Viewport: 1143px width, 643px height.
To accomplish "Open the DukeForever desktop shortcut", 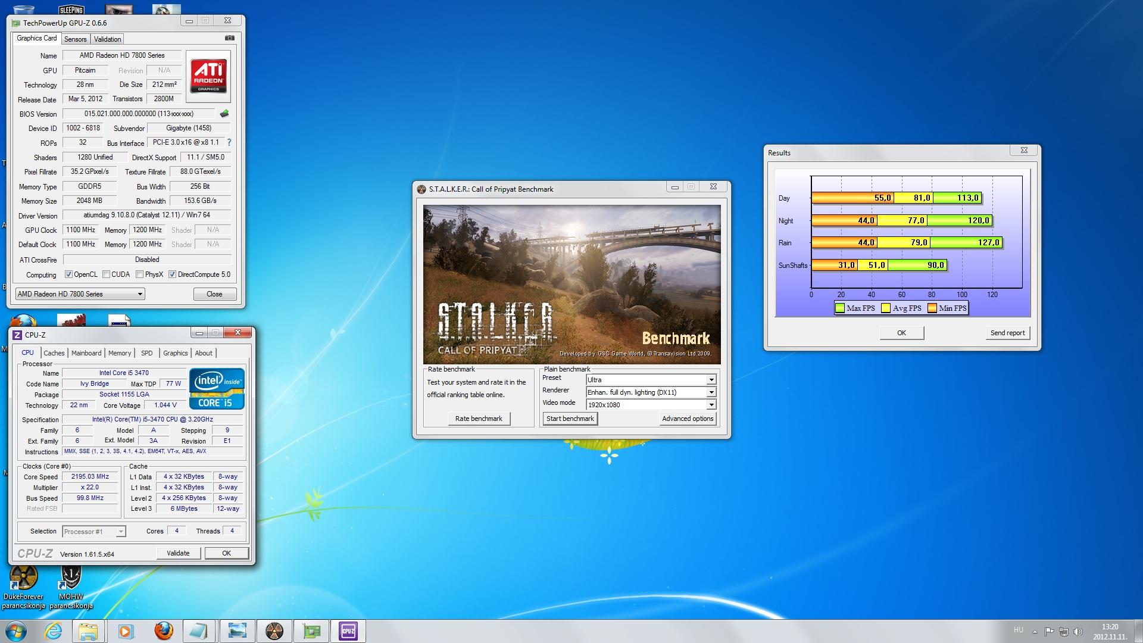I will click(x=24, y=586).
